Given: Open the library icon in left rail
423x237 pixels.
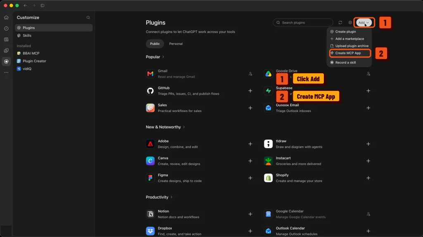Looking at the screenshot, I should click(6, 39).
